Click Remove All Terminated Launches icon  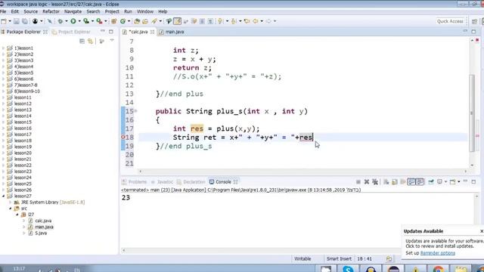tap(375, 182)
